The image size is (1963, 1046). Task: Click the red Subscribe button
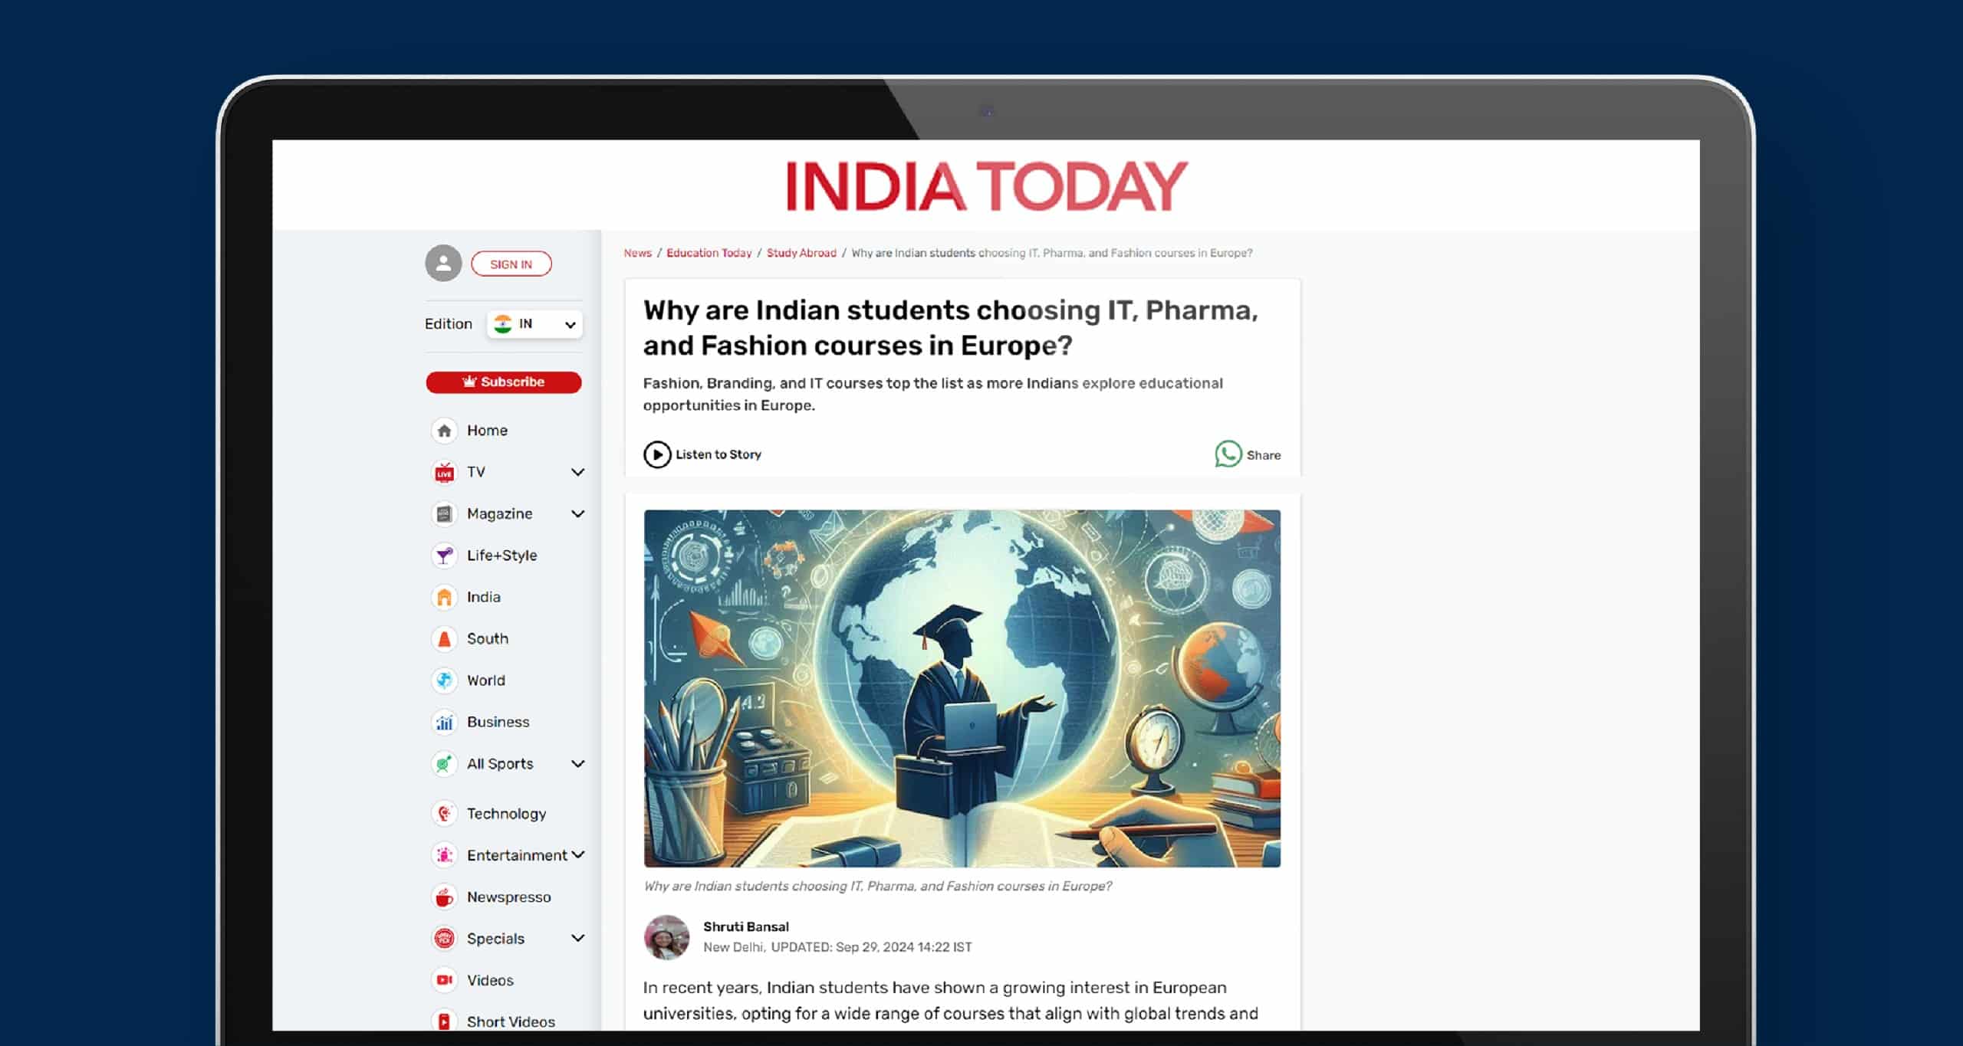[504, 382]
